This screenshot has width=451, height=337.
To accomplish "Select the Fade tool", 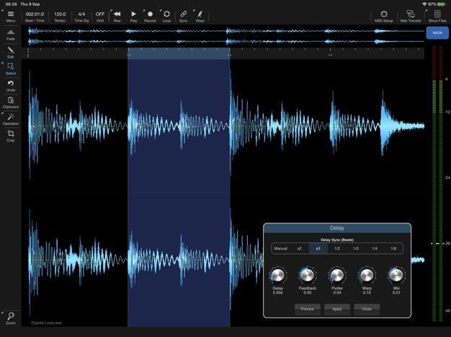I will tap(10, 34).
